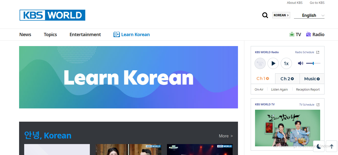Select the Ch2 radio tab
This screenshot has height=155, width=338.
(287, 79)
